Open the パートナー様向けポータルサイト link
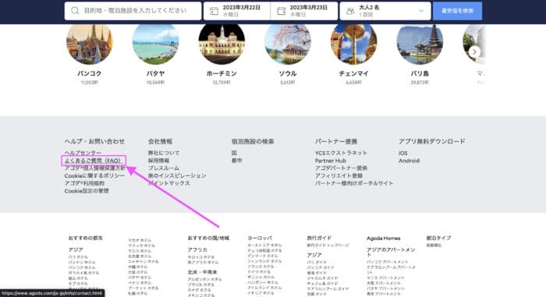The image size is (546, 297). (354, 183)
